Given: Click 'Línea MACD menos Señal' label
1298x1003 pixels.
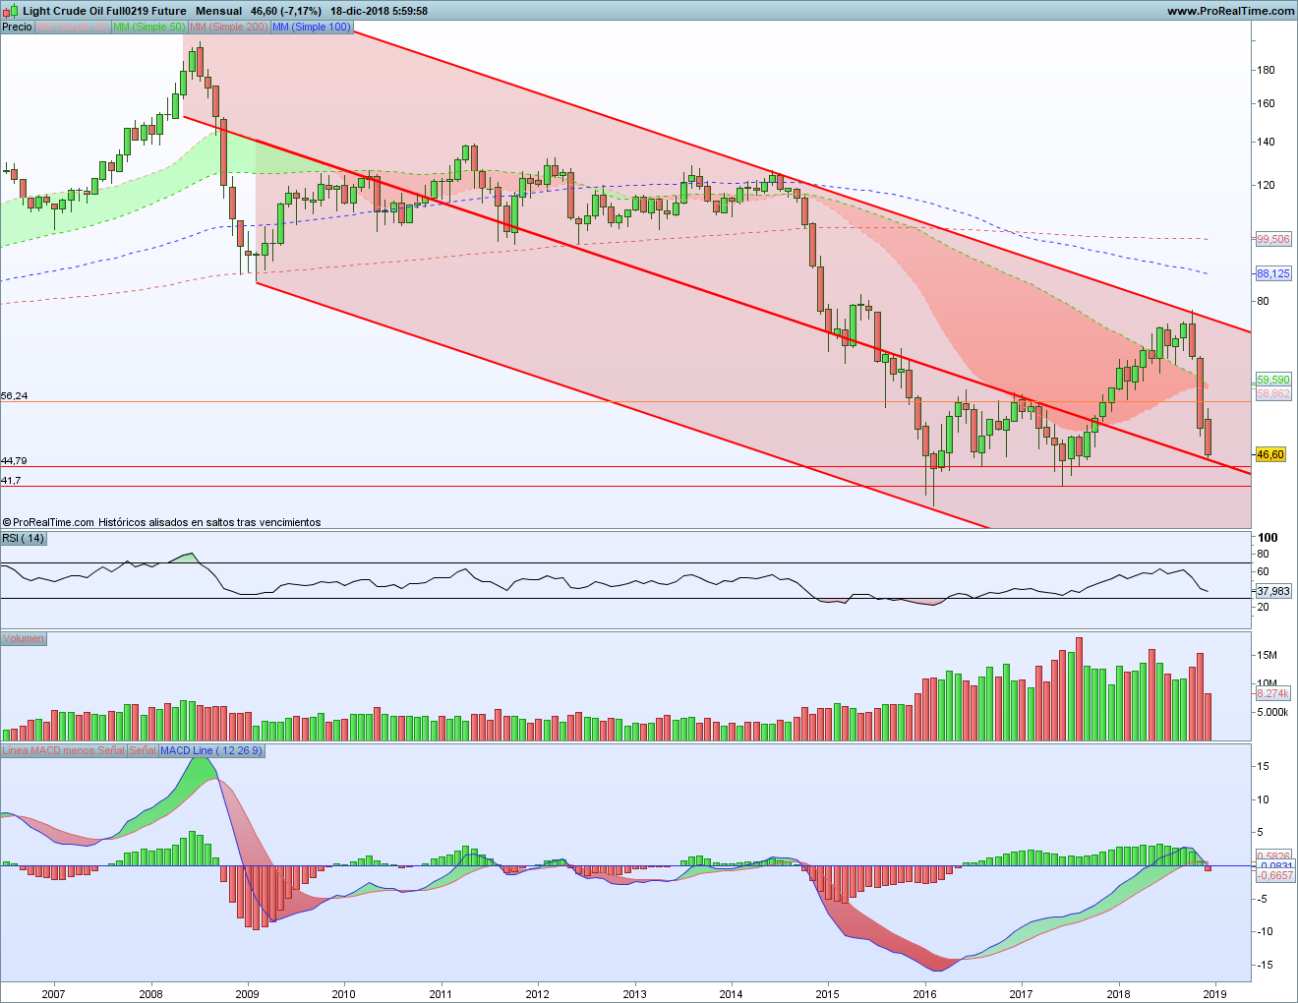Looking at the screenshot, I should 64,750.
